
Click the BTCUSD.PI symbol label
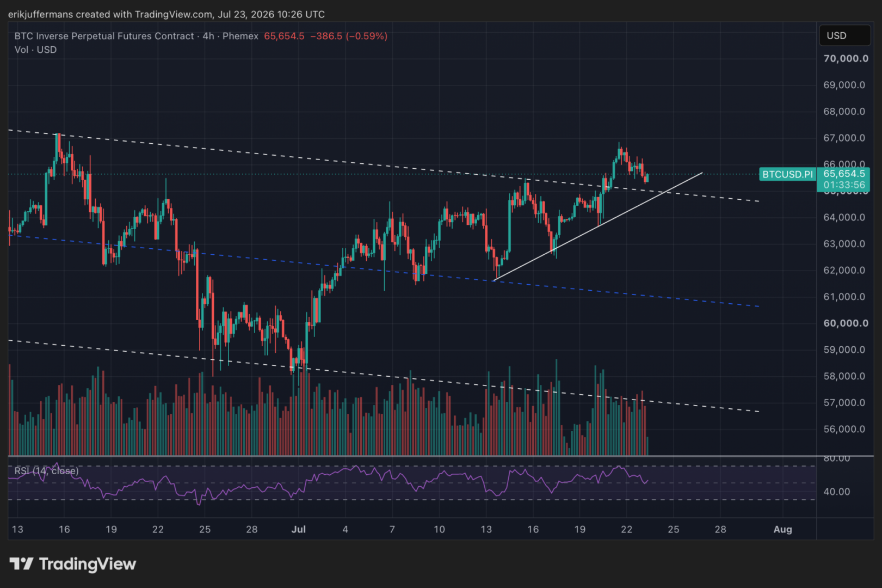(787, 174)
